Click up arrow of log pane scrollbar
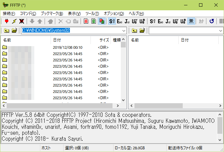The width and height of the screenshot is (224, 152). (x=220, y=114)
